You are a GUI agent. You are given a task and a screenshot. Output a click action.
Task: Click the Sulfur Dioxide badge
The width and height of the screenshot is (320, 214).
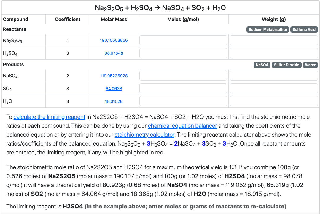[x=286, y=65]
